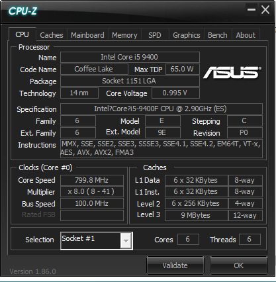Show the Graphics tab
This screenshot has height=282, width=276.
click(x=187, y=35)
